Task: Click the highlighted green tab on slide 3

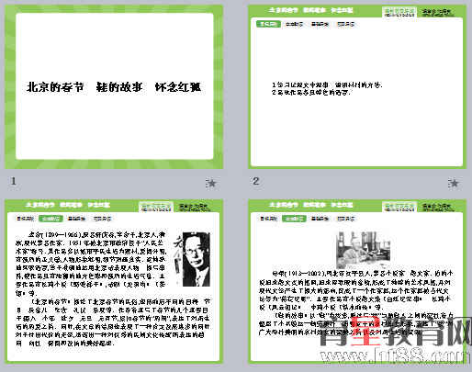Action: (x=51, y=219)
